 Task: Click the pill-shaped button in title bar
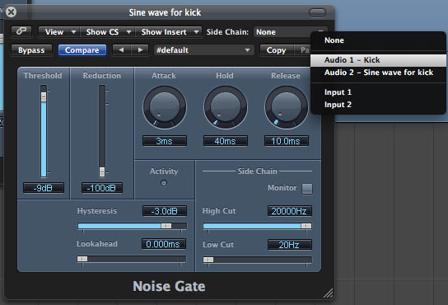coord(317,12)
